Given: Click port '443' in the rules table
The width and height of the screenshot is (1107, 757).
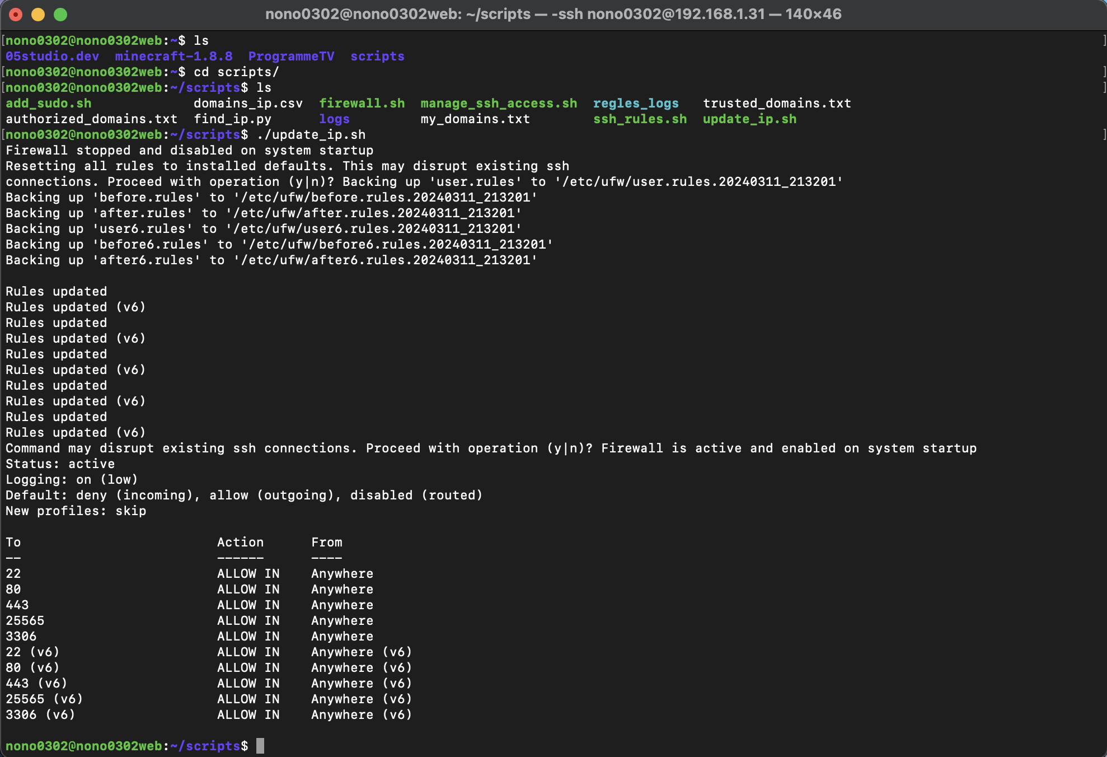Looking at the screenshot, I should (x=17, y=605).
